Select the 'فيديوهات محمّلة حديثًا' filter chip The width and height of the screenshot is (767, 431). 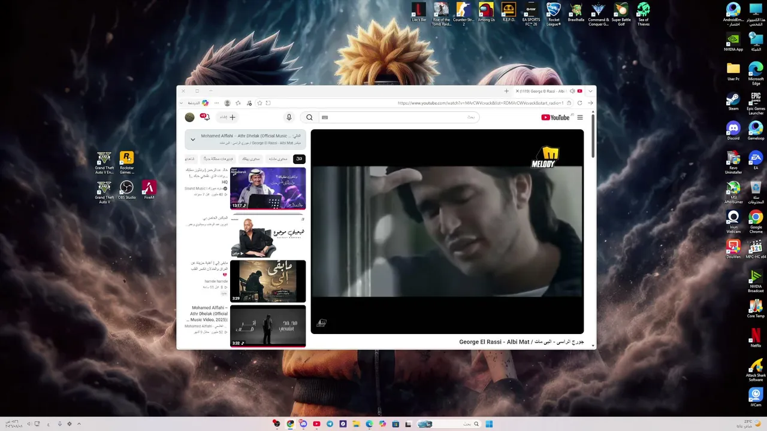click(x=218, y=159)
